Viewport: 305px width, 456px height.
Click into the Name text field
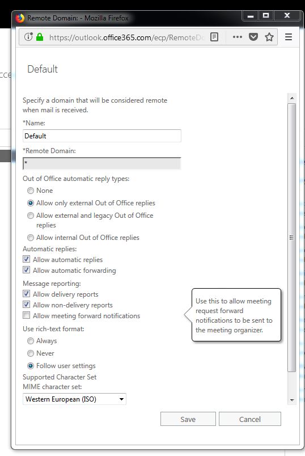coord(102,136)
